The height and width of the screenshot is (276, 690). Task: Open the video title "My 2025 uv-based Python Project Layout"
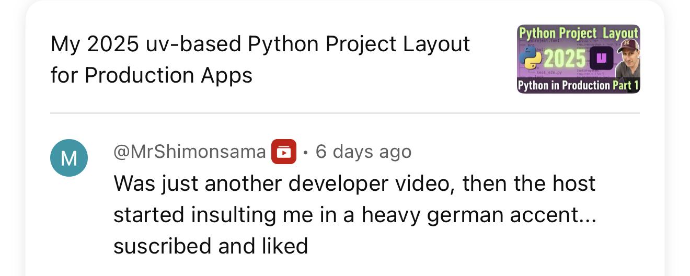[260, 44]
